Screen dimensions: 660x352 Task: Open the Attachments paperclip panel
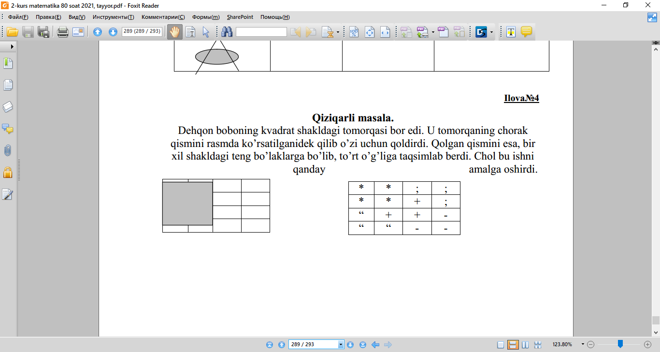coord(8,150)
